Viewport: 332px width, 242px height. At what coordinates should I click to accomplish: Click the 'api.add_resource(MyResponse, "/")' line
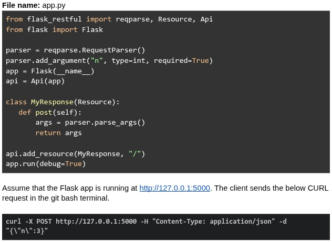75,153
